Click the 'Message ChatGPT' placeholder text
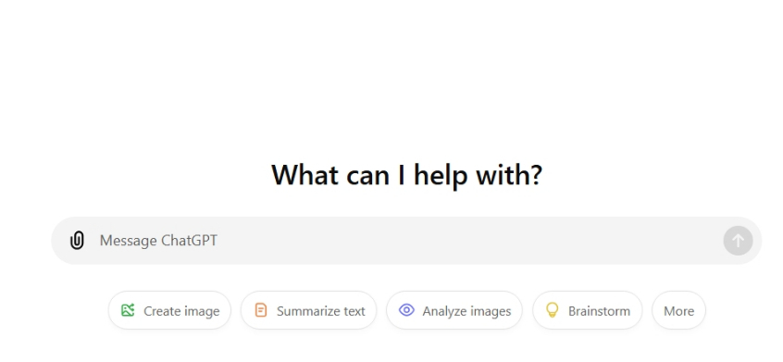The image size is (783, 362). coord(158,241)
